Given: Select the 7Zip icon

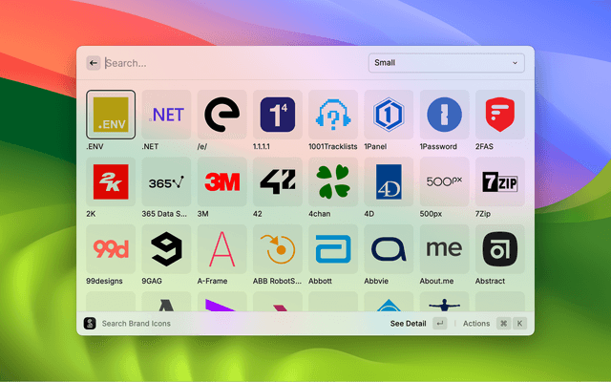Looking at the screenshot, I should (500, 181).
